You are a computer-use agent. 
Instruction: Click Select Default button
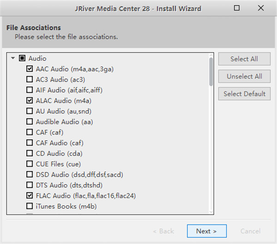pyautogui.click(x=244, y=94)
